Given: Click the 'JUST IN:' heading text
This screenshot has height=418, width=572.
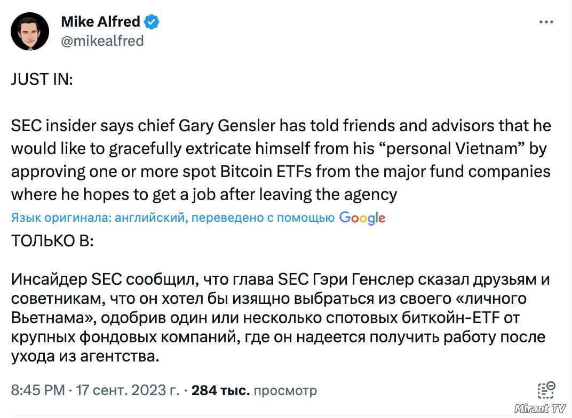Looking at the screenshot, I should pyautogui.click(x=42, y=79).
